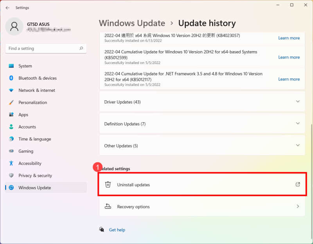Open the GTSD ASUS user profile avatar
Viewport: 313px width, 244px height.
tap(14, 27)
